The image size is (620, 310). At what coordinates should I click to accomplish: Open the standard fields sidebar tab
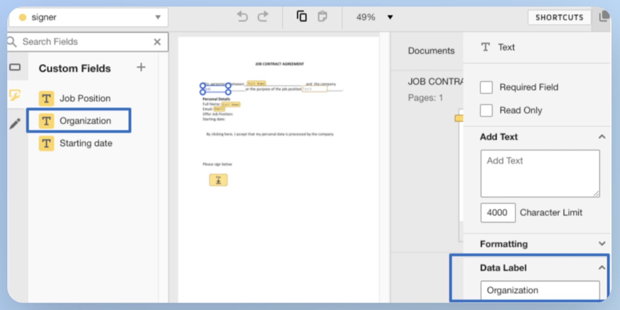(15, 67)
